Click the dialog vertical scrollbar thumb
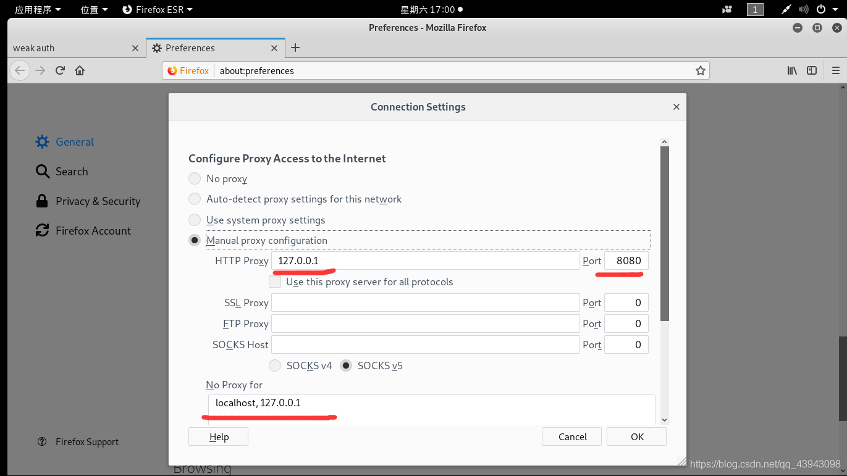The width and height of the screenshot is (847, 476). (665, 235)
